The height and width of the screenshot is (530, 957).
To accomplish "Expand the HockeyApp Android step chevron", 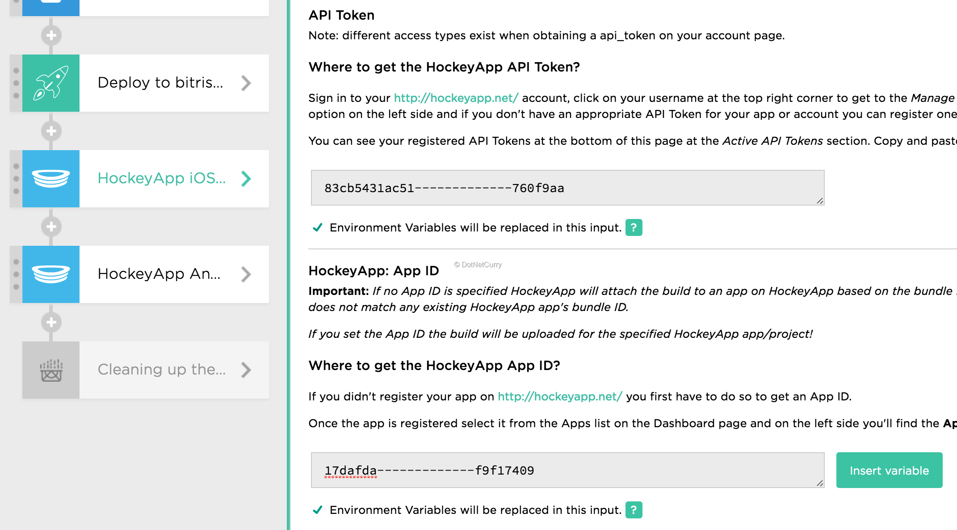I will pos(246,274).
